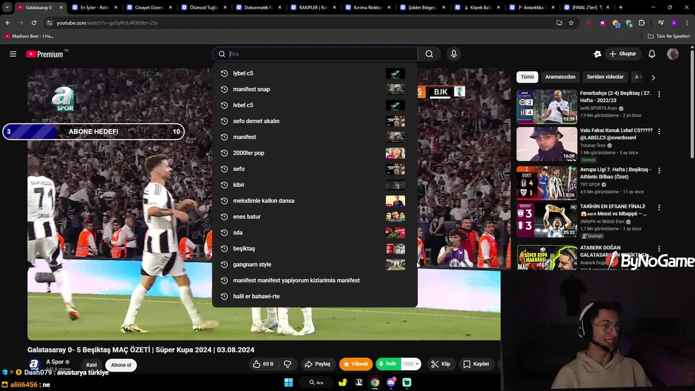This screenshot has width=695, height=391.
Task: Go back with browser back arrow
Action: pyautogui.click(x=8, y=23)
